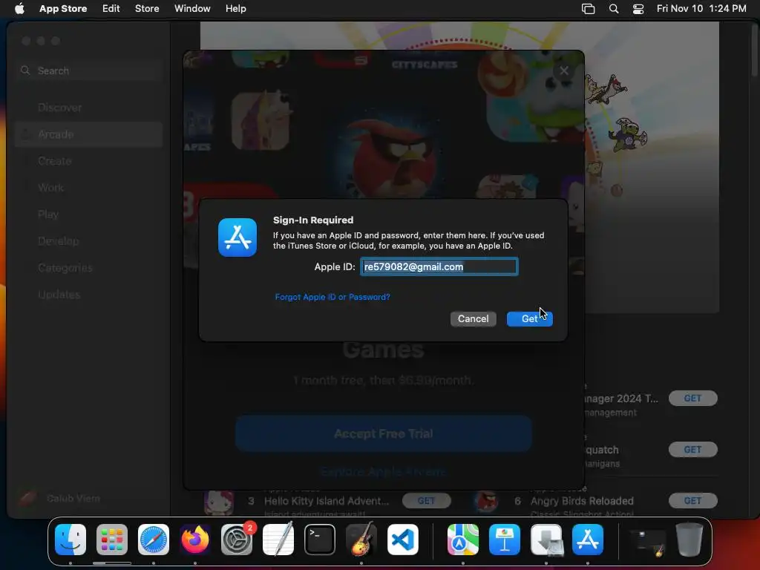Open the Apple menu
The image size is (760, 570).
[x=19, y=9]
